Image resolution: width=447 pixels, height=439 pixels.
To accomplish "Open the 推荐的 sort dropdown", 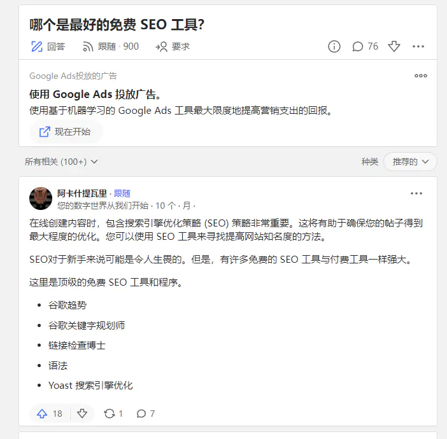I will click(410, 162).
